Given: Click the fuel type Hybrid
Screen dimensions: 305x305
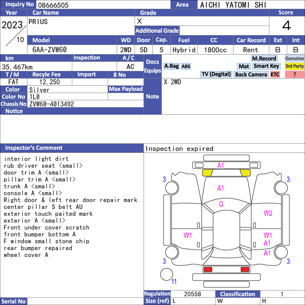Looking at the screenshot, I should pyautogui.click(x=184, y=50).
